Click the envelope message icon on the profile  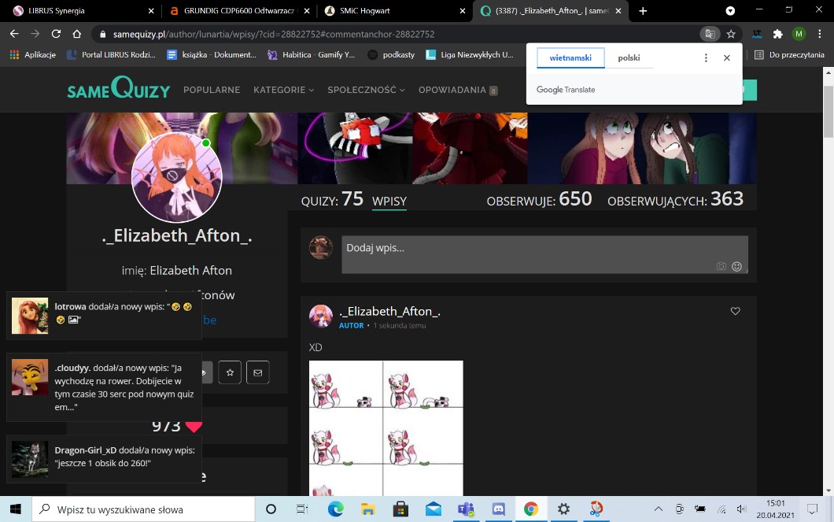click(x=257, y=372)
